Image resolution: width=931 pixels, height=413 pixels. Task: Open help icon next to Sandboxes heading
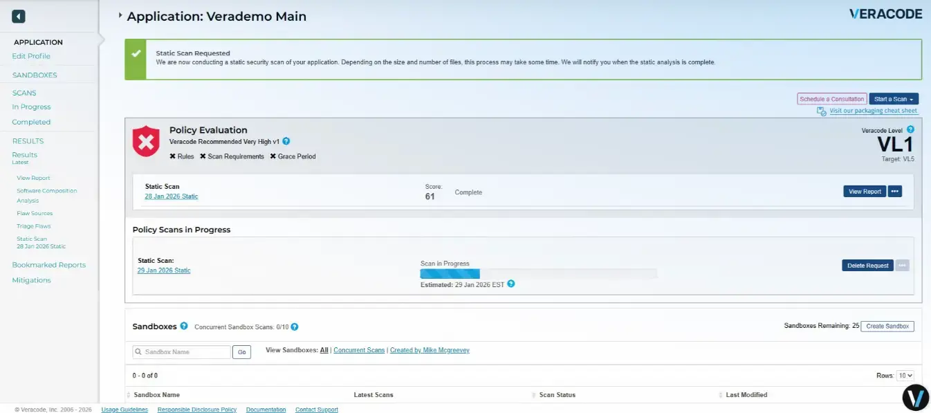(184, 326)
